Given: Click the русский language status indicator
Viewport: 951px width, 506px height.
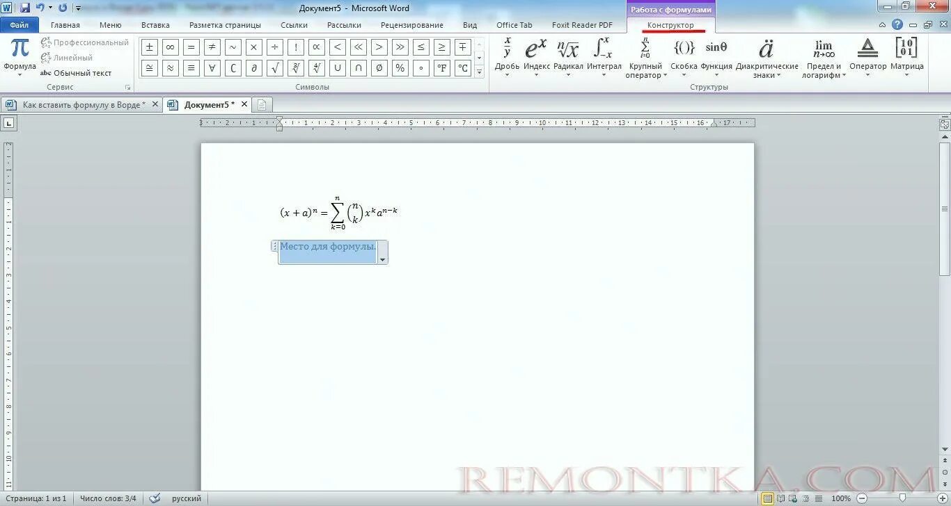Looking at the screenshot, I should click(x=187, y=498).
